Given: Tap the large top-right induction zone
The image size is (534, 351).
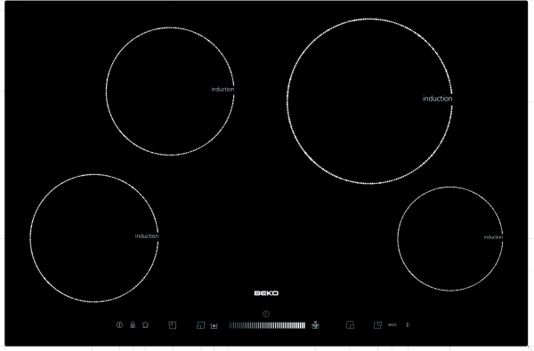Looking at the screenshot, I should (x=369, y=101).
